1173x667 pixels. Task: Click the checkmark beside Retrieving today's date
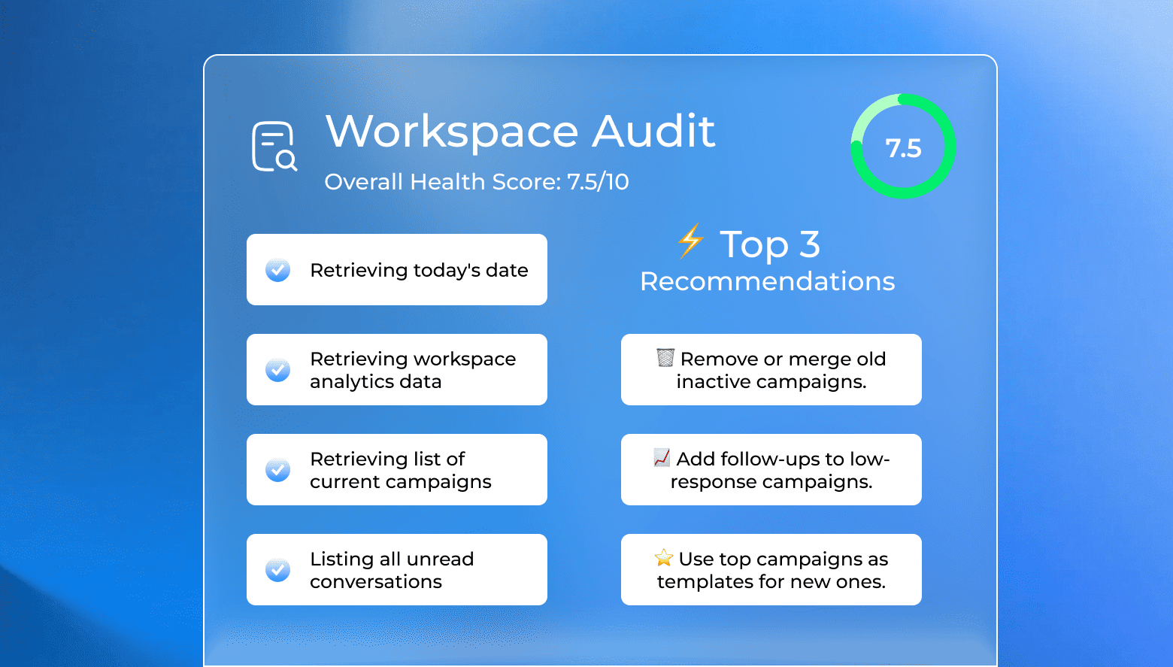click(x=278, y=270)
